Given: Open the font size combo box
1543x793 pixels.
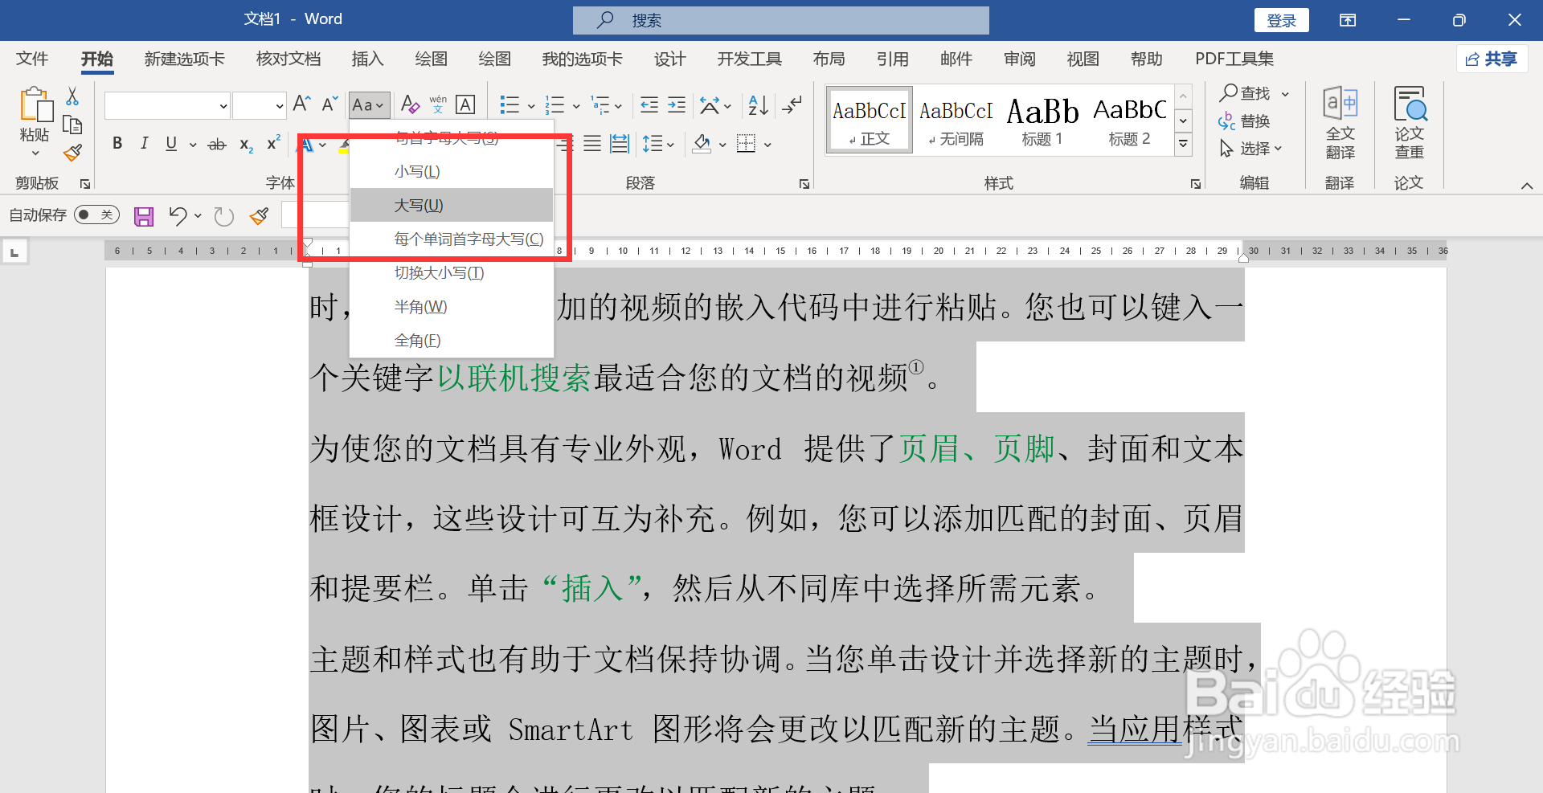Looking at the screenshot, I should coord(260,105).
